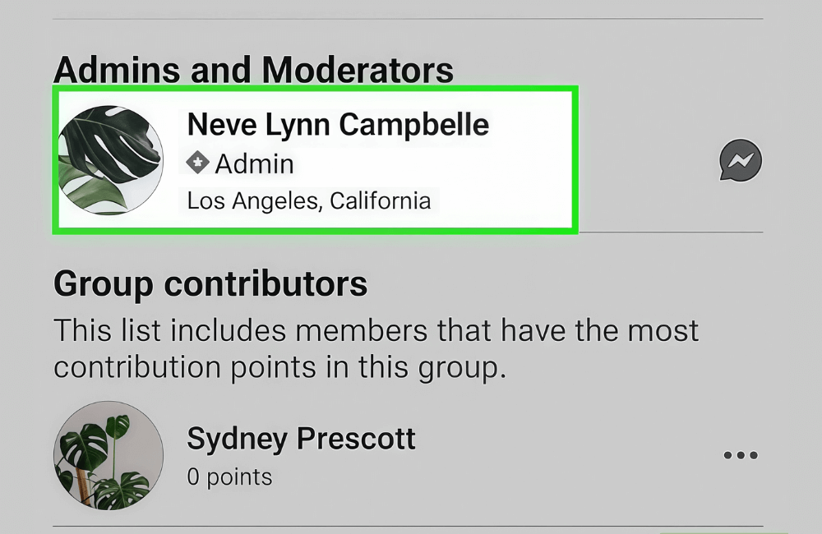Click the 0 points label under Sydney Prescott
Image resolution: width=822 pixels, height=534 pixels.
229,476
